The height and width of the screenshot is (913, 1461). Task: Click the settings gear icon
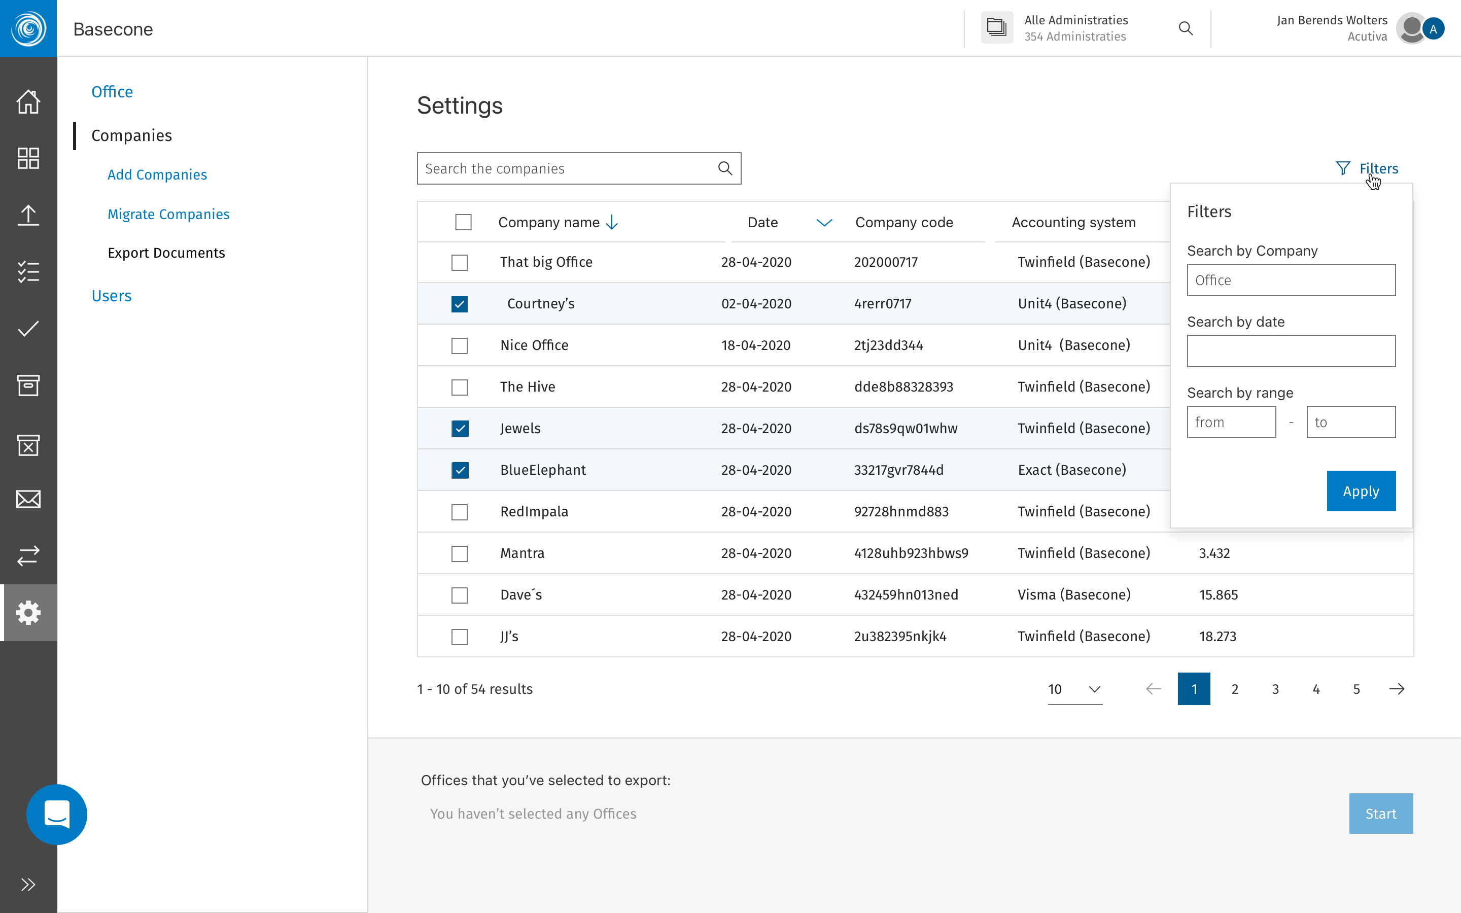28,612
